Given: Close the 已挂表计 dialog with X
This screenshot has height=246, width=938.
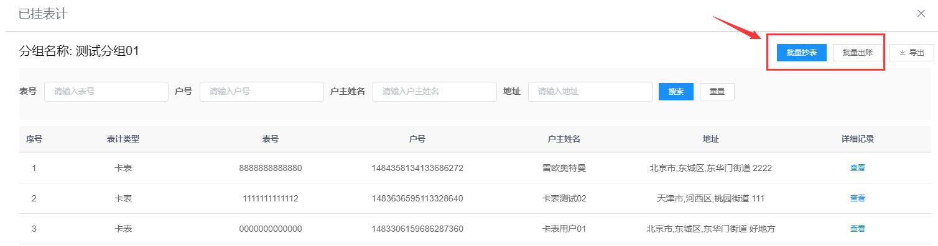Looking at the screenshot, I should coord(921,14).
